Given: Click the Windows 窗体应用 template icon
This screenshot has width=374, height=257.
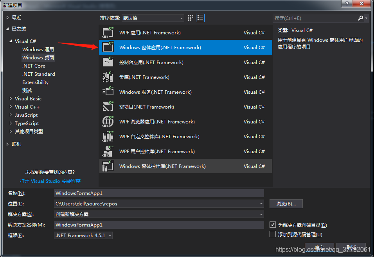Looking at the screenshot, I should point(108,47).
